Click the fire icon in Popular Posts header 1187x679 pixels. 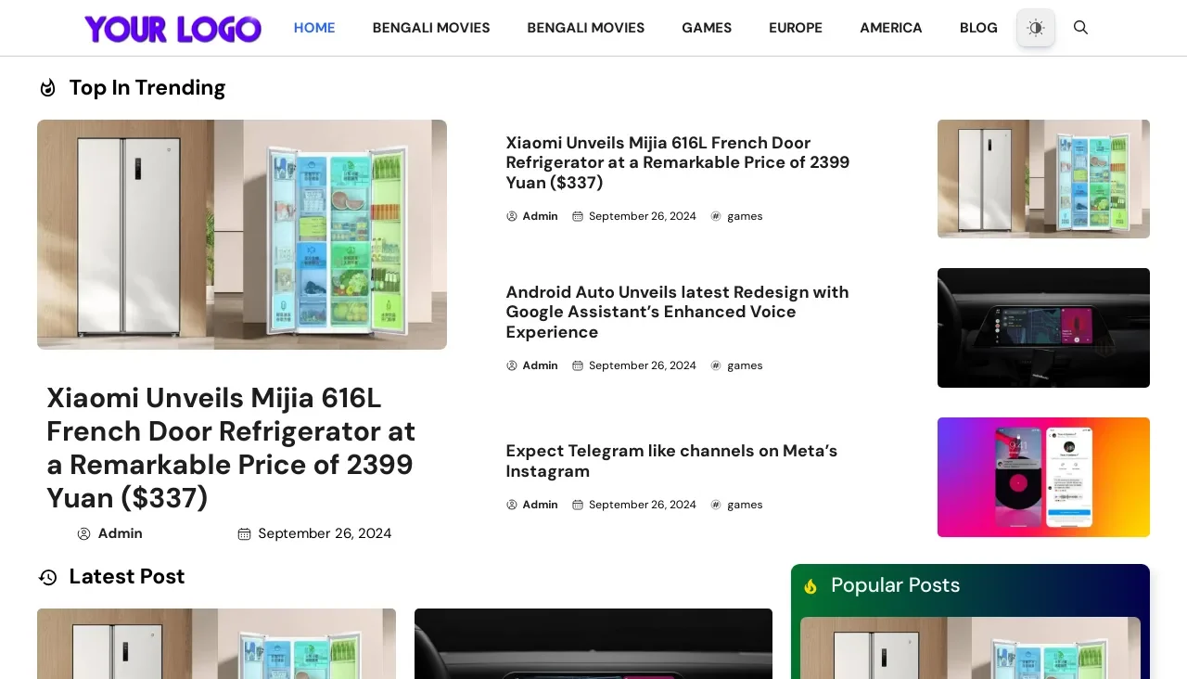pyautogui.click(x=810, y=585)
